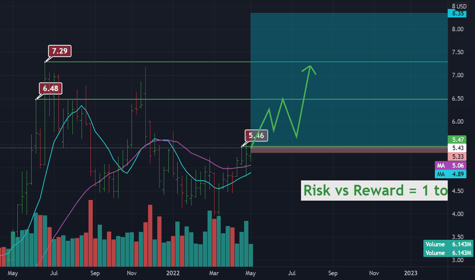The height and width of the screenshot is (280, 475).
Task: Select the 5.33 stop price tag
Action: (x=457, y=156)
